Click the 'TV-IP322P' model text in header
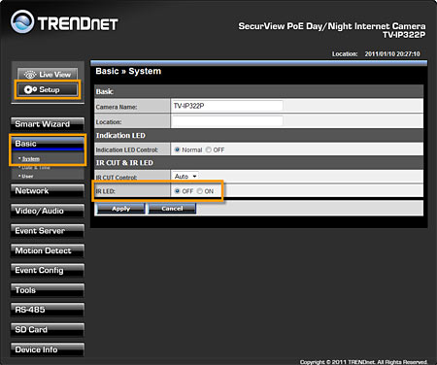Image resolution: width=437 pixels, height=365 pixels. coord(404,35)
